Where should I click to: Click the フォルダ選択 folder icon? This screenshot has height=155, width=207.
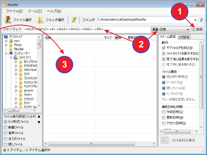(x=40, y=20)
